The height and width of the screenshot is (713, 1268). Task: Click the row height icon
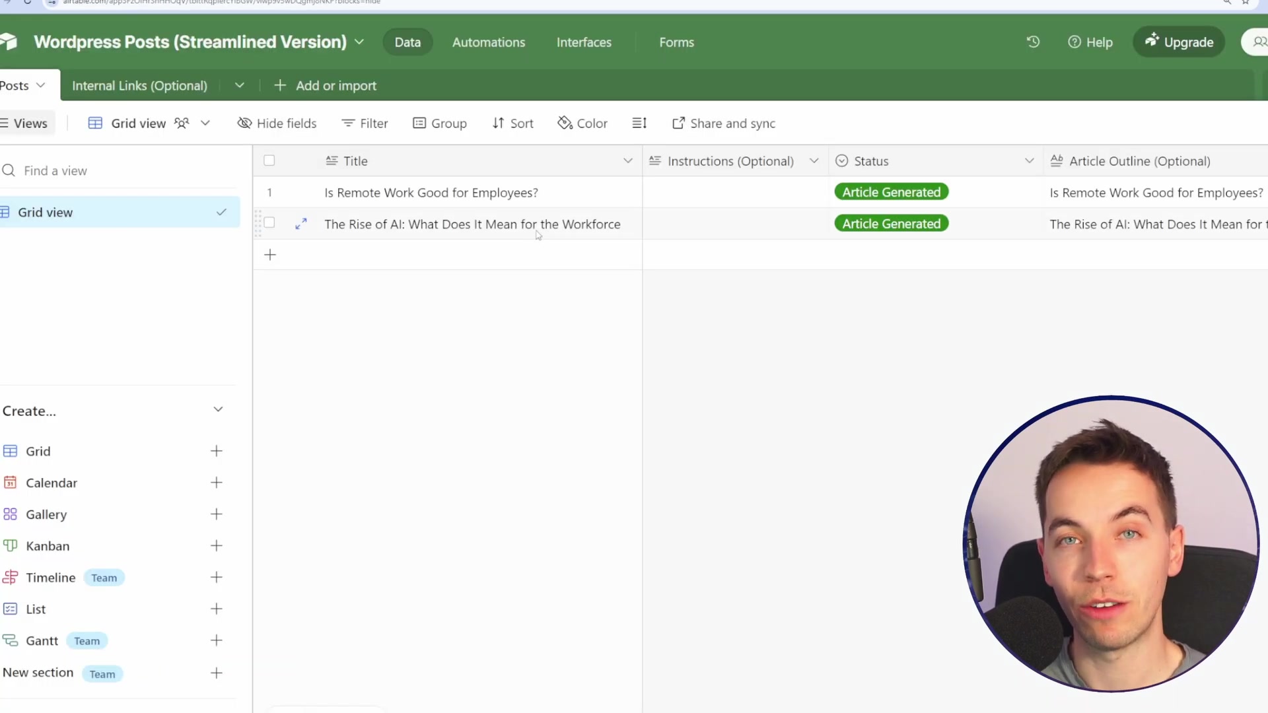click(639, 123)
